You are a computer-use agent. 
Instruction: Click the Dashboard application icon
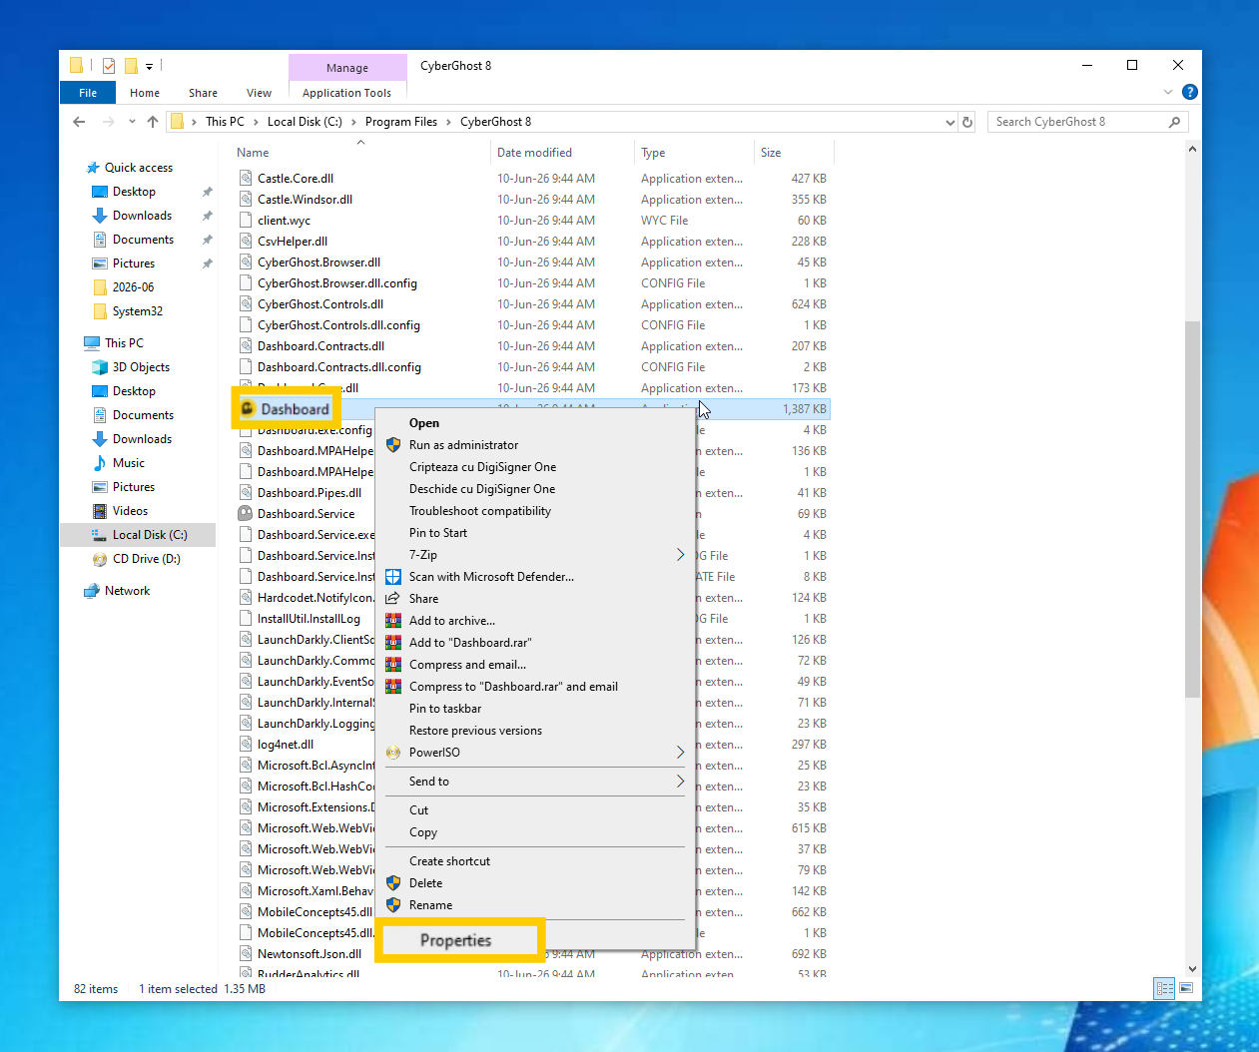pyautogui.click(x=248, y=408)
